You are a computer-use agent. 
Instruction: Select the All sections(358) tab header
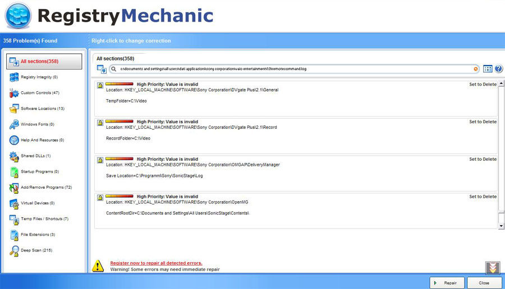pos(115,58)
